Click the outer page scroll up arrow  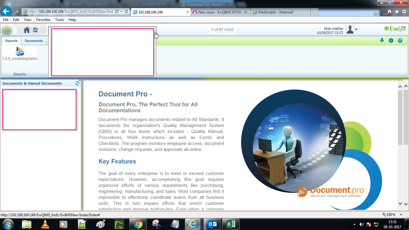406,86
